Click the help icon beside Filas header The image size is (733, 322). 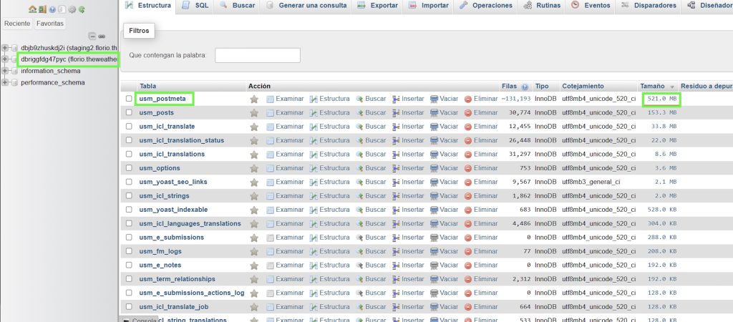point(525,86)
